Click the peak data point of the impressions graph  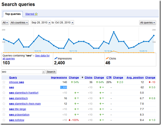[x=114, y=32]
